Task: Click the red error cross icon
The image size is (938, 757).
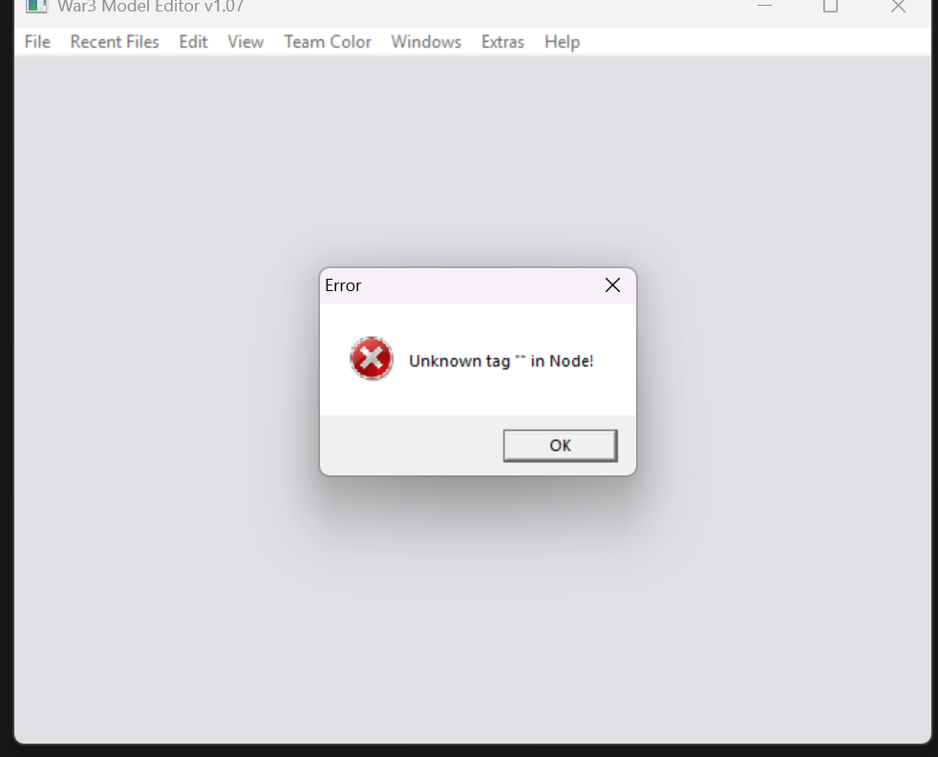Action: 372,358
